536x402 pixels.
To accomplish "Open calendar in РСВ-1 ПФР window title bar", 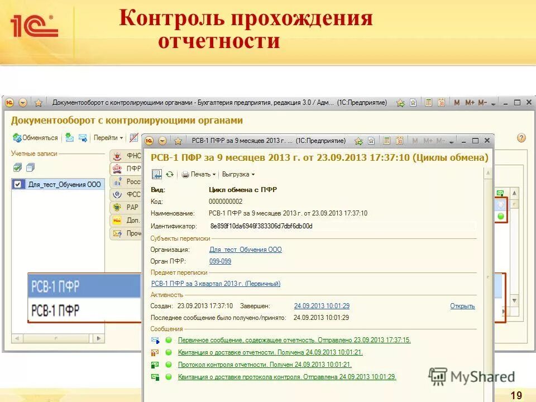I will (x=399, y=141).
